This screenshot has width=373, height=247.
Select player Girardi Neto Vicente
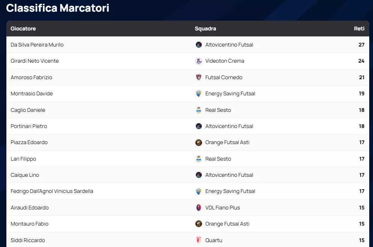coord(35,61)
